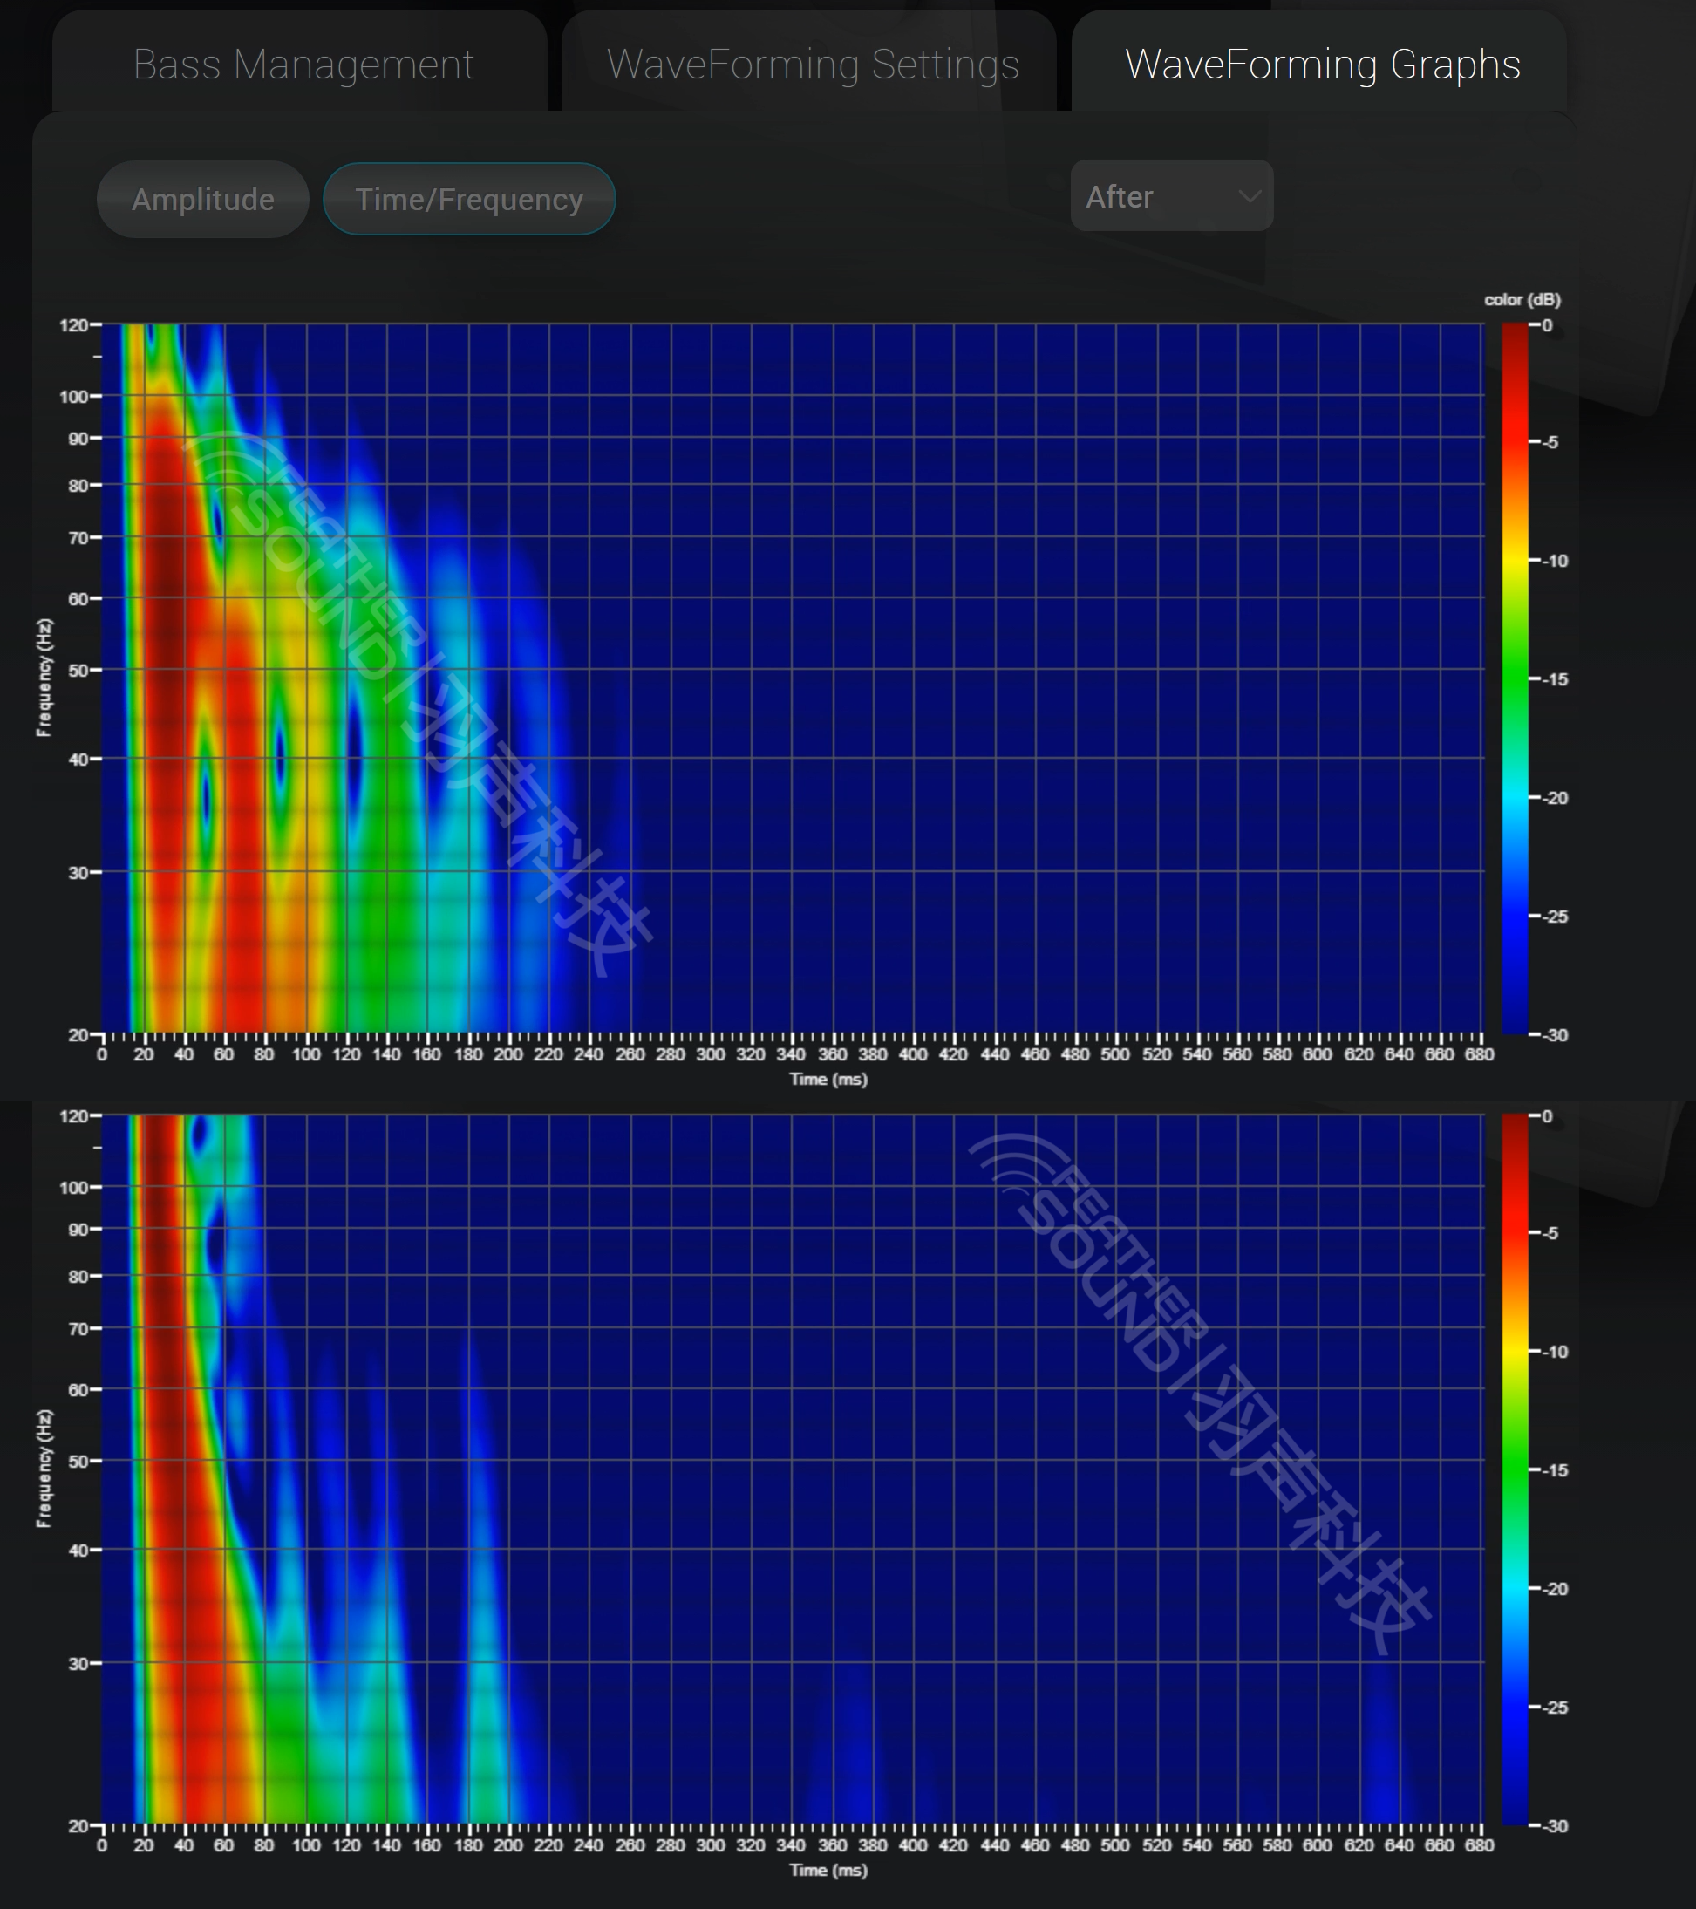This screenshot has width=1696, height=1909.
Task: Open the After dropdown menu
Action: pos(1170,196)
